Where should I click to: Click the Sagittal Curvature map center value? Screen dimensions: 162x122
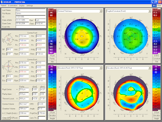(131, 36)
